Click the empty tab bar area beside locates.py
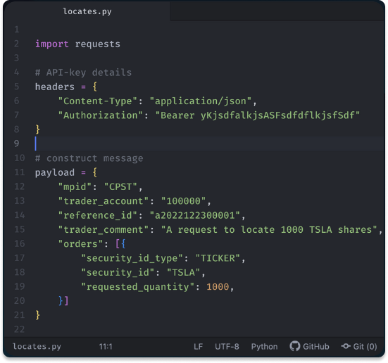 point(277,11)
